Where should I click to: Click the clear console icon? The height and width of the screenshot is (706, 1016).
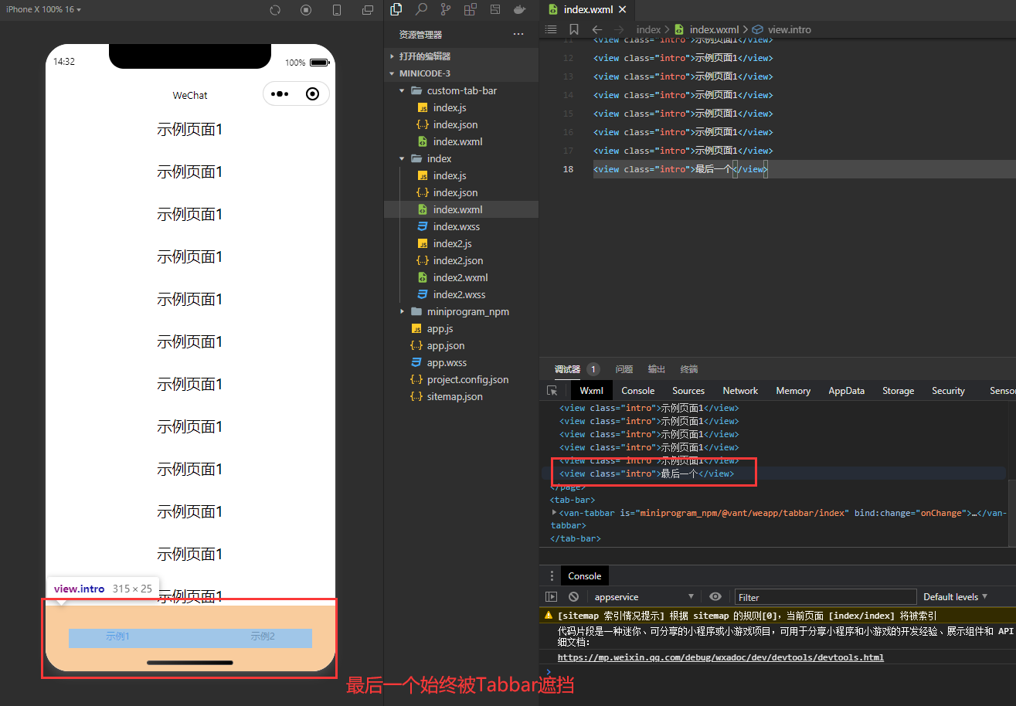[573, 596]
